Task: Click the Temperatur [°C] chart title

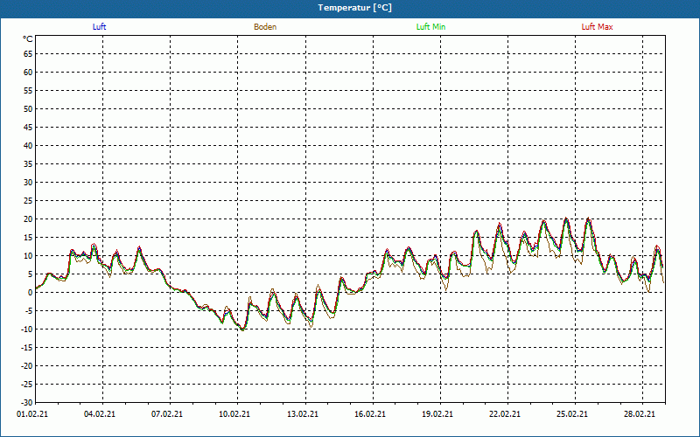Action: point(355,8)
